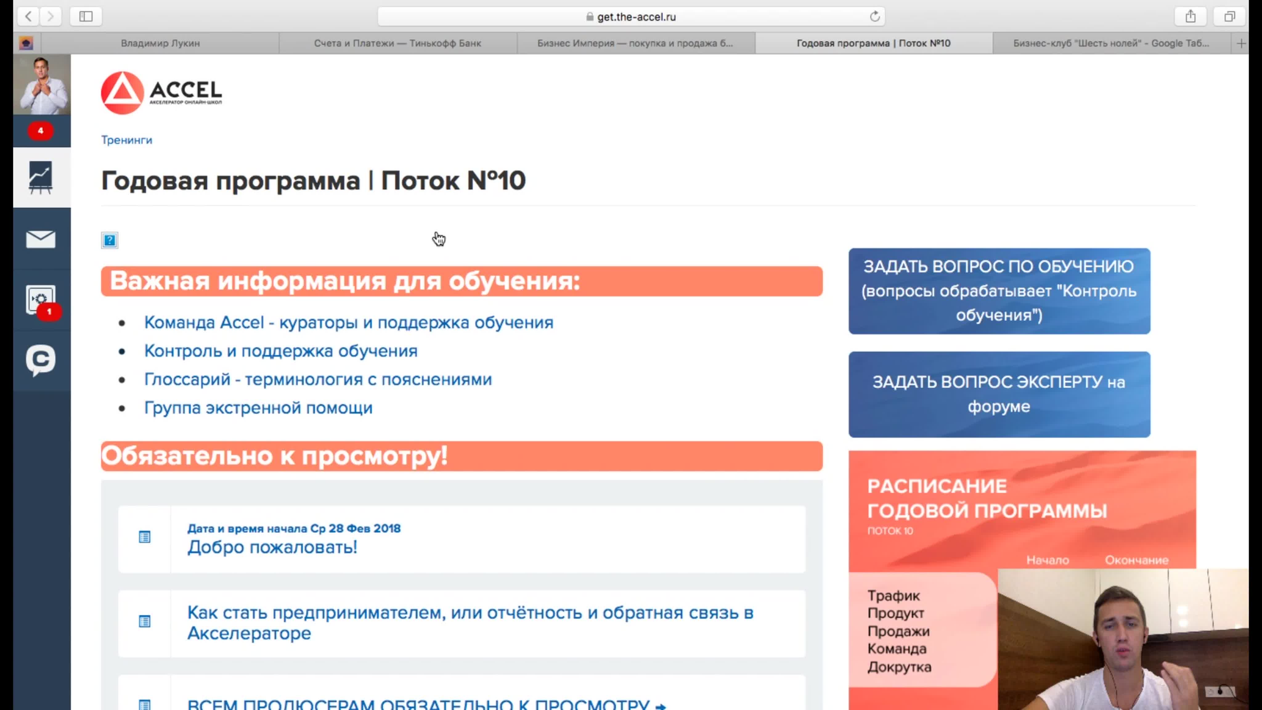Screen dimensions: 1262x710
Task: Click the Важная информация для обучения header
Action: point(462,281)
